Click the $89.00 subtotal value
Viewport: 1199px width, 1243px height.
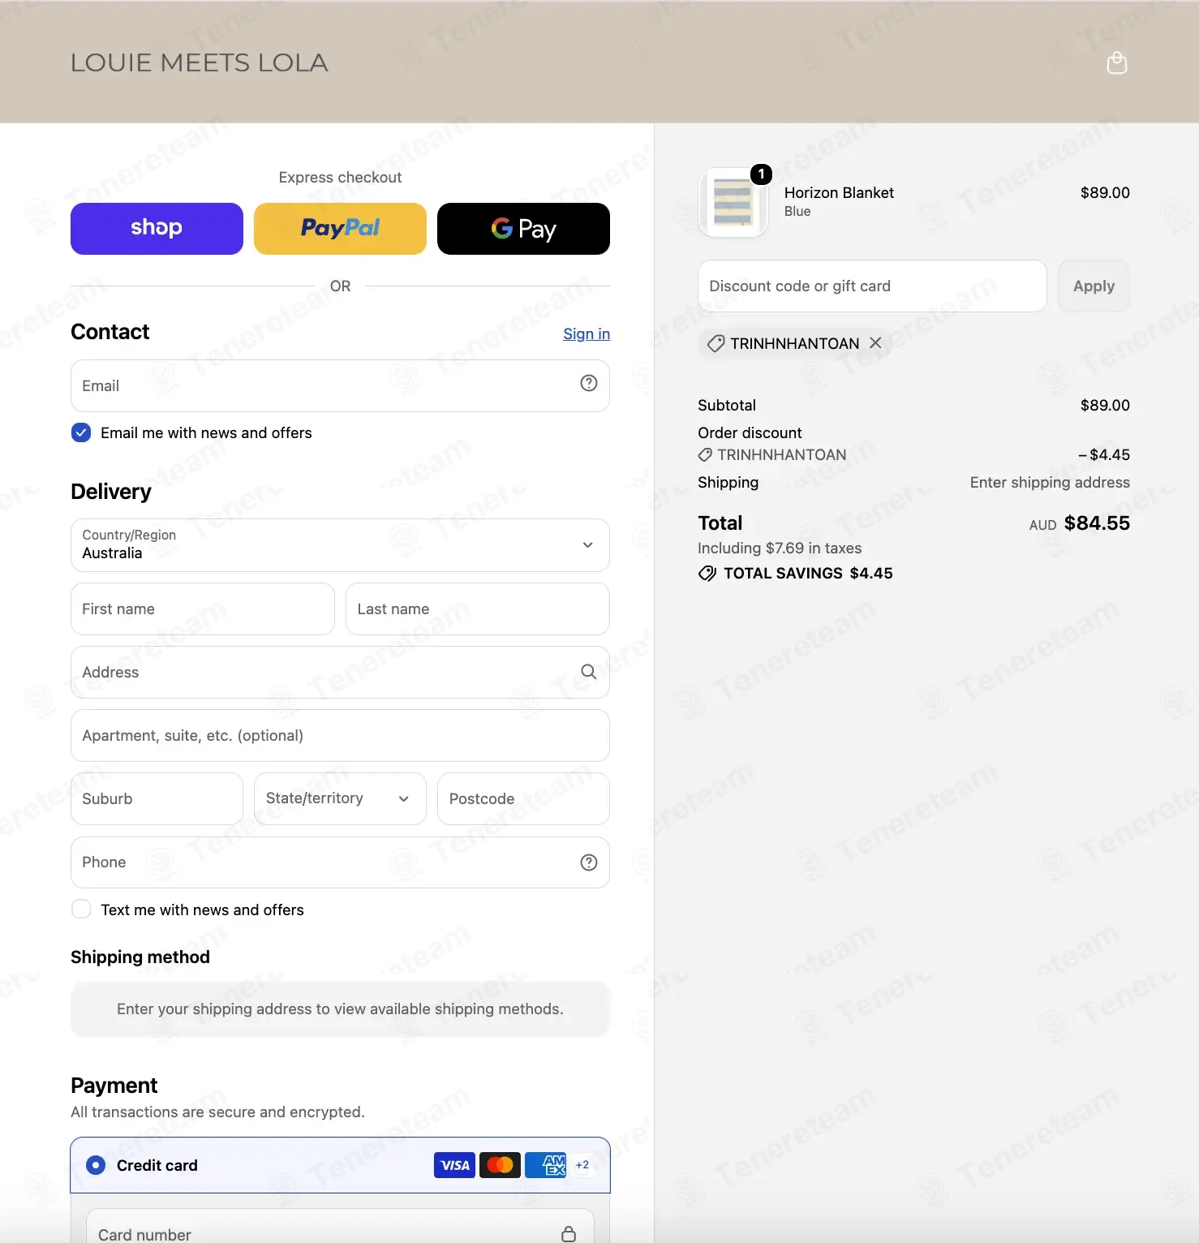coord(1105,405)
